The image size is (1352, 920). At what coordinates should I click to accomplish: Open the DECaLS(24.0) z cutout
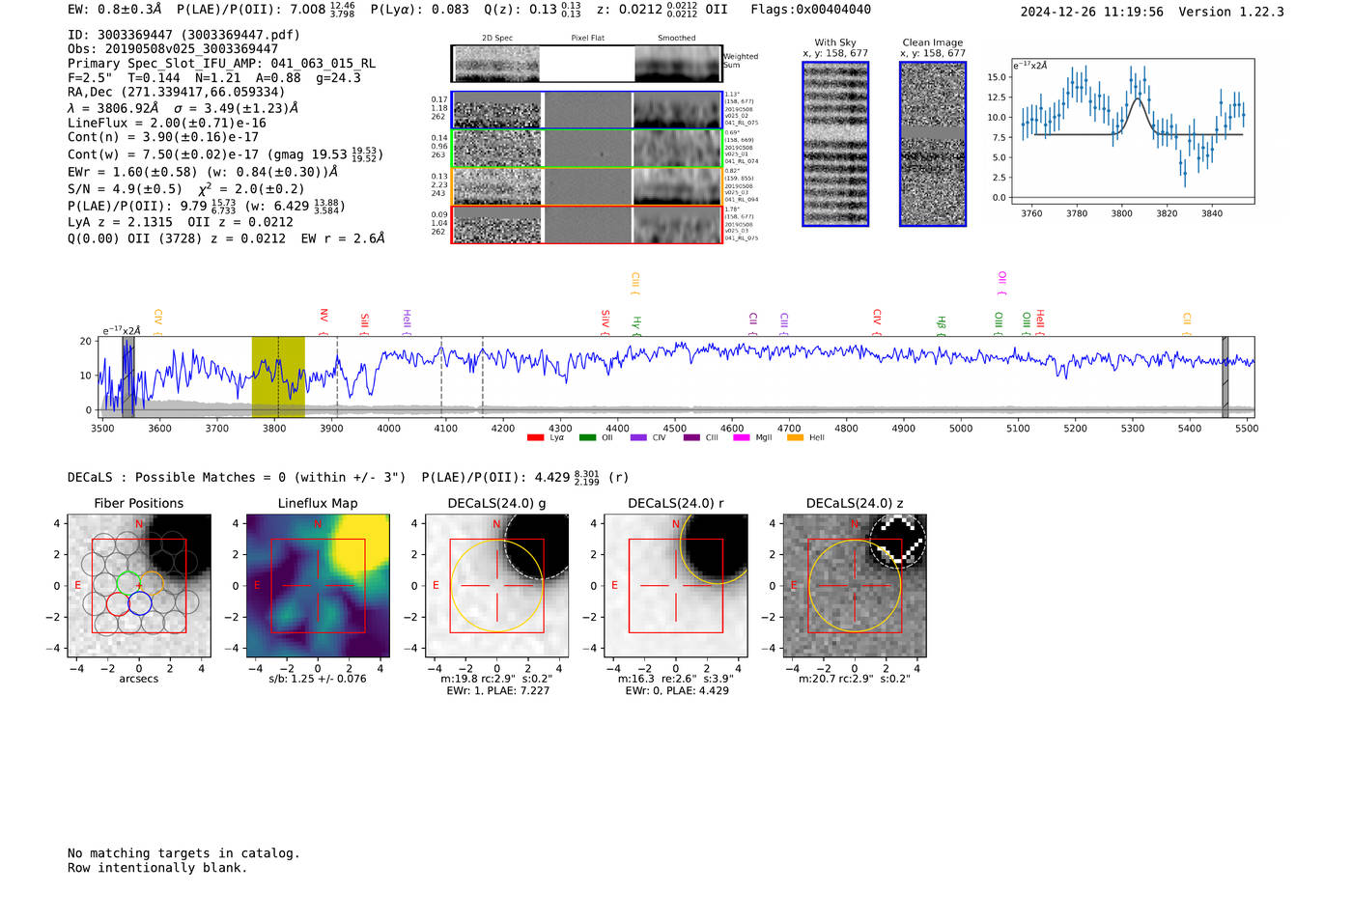tap(855, 585)
